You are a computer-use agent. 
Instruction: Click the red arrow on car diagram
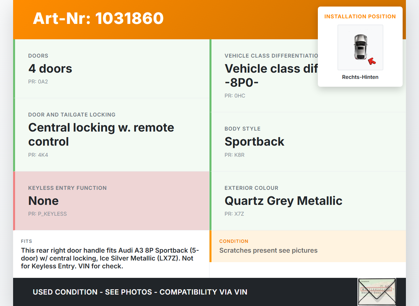pos(372,61)
